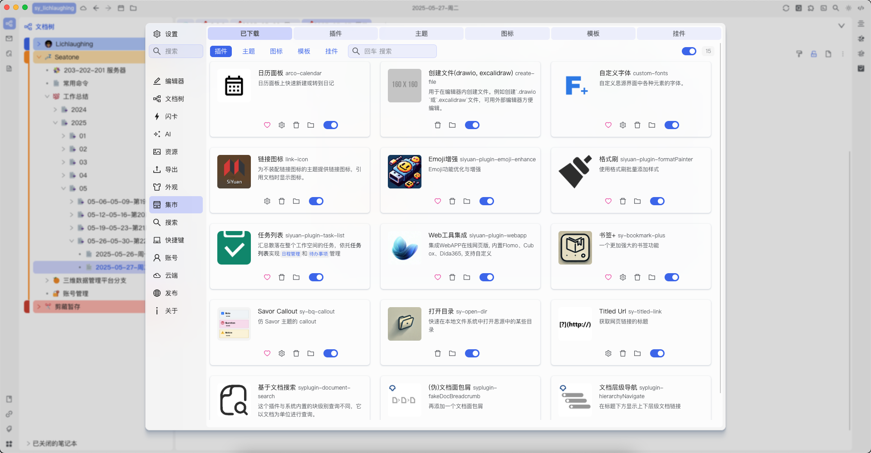Viewport: 871px width, 453px height.
Task: Click the trash icon on the 自定义字体 card
Action: tap(637, 125)
